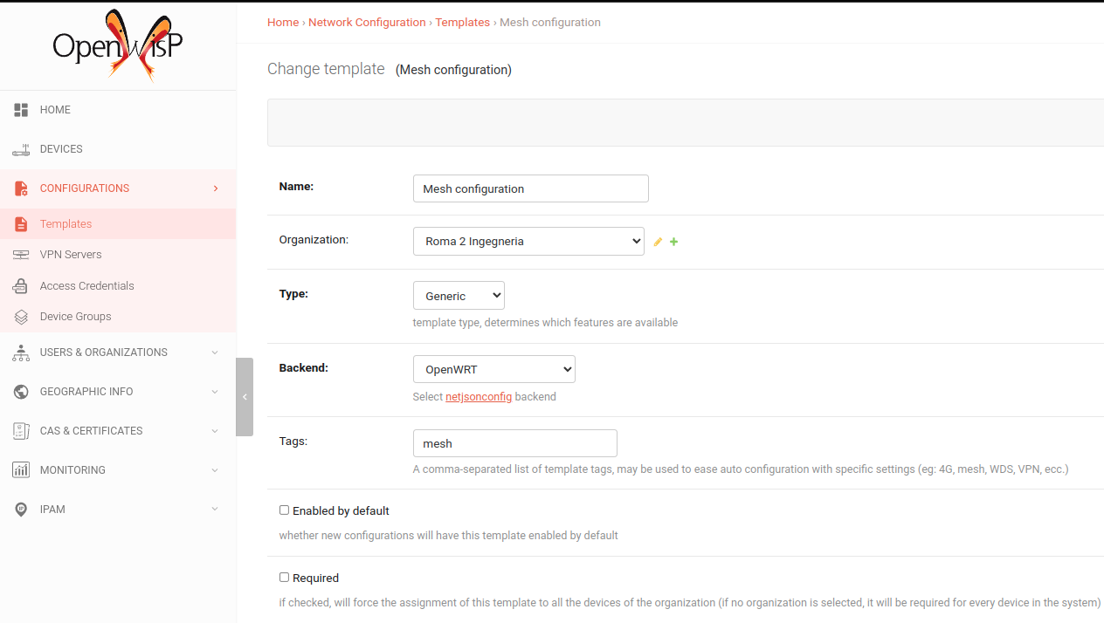Click the Geographic Info globe icon

tap(20, 391)
